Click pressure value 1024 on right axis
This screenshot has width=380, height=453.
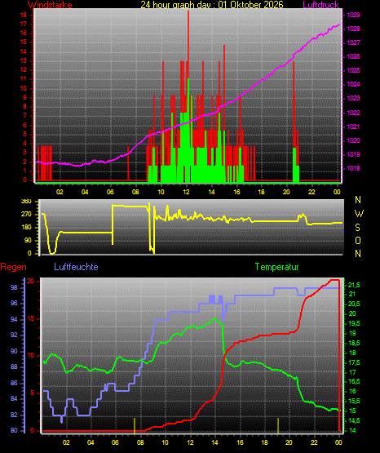(353, 84)
